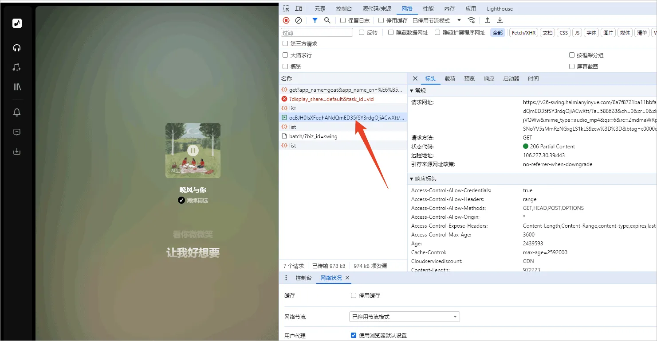This screenshot has height=341, width=657.
Task: Check 隐藏数据网址 option
Action: click(x=391, y=32)
